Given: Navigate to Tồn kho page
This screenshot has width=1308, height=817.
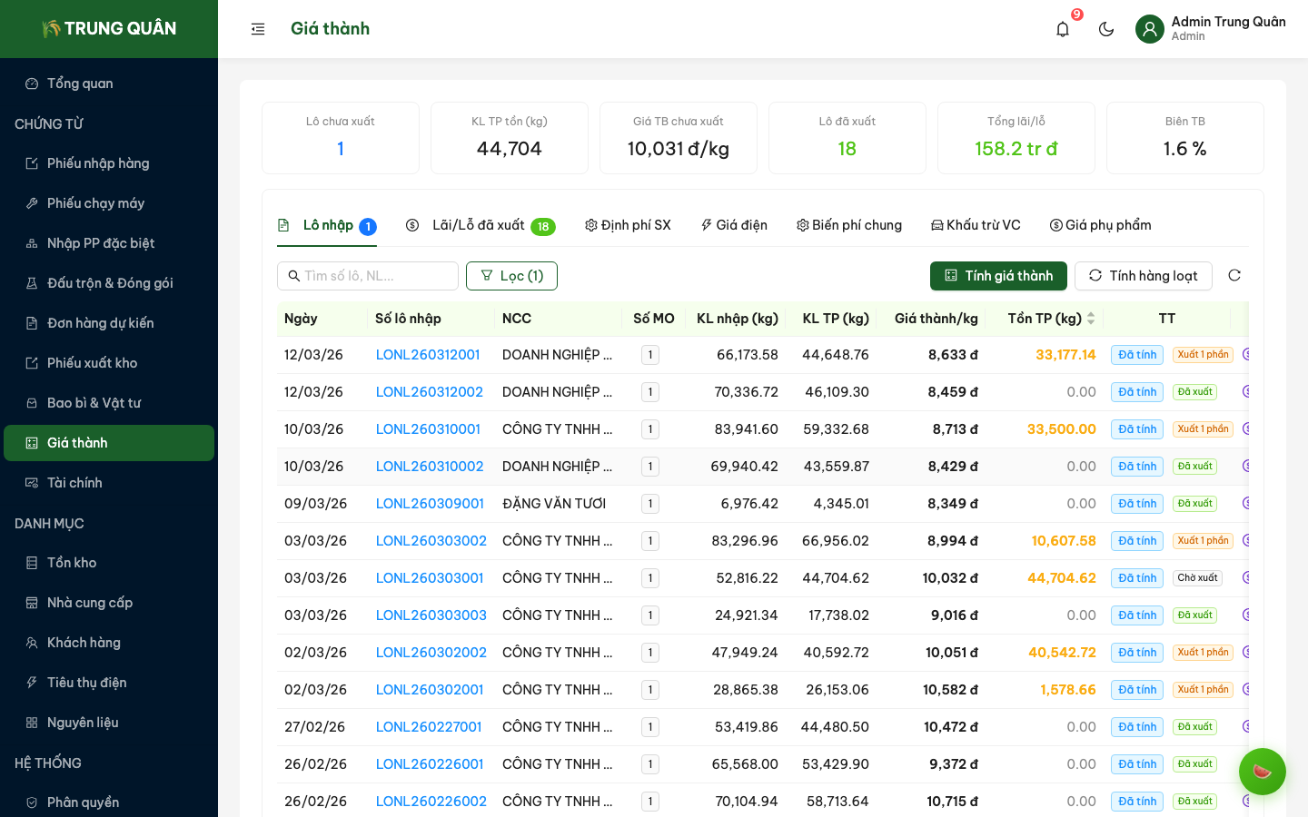Looking at the screenshot, I should click(72, 563).
